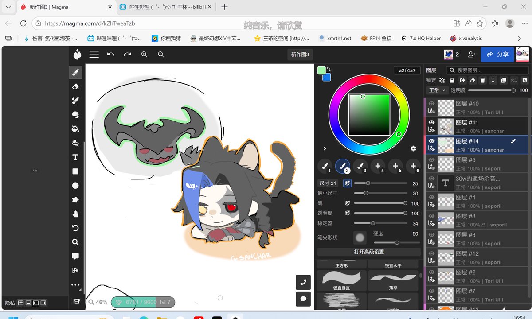Click the 新作图3 document title button
This screenshot has height=319, width=532.
[x=300, y=54]
